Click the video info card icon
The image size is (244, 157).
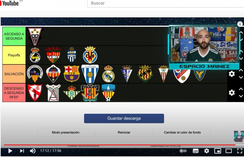[x=240, y=24]
